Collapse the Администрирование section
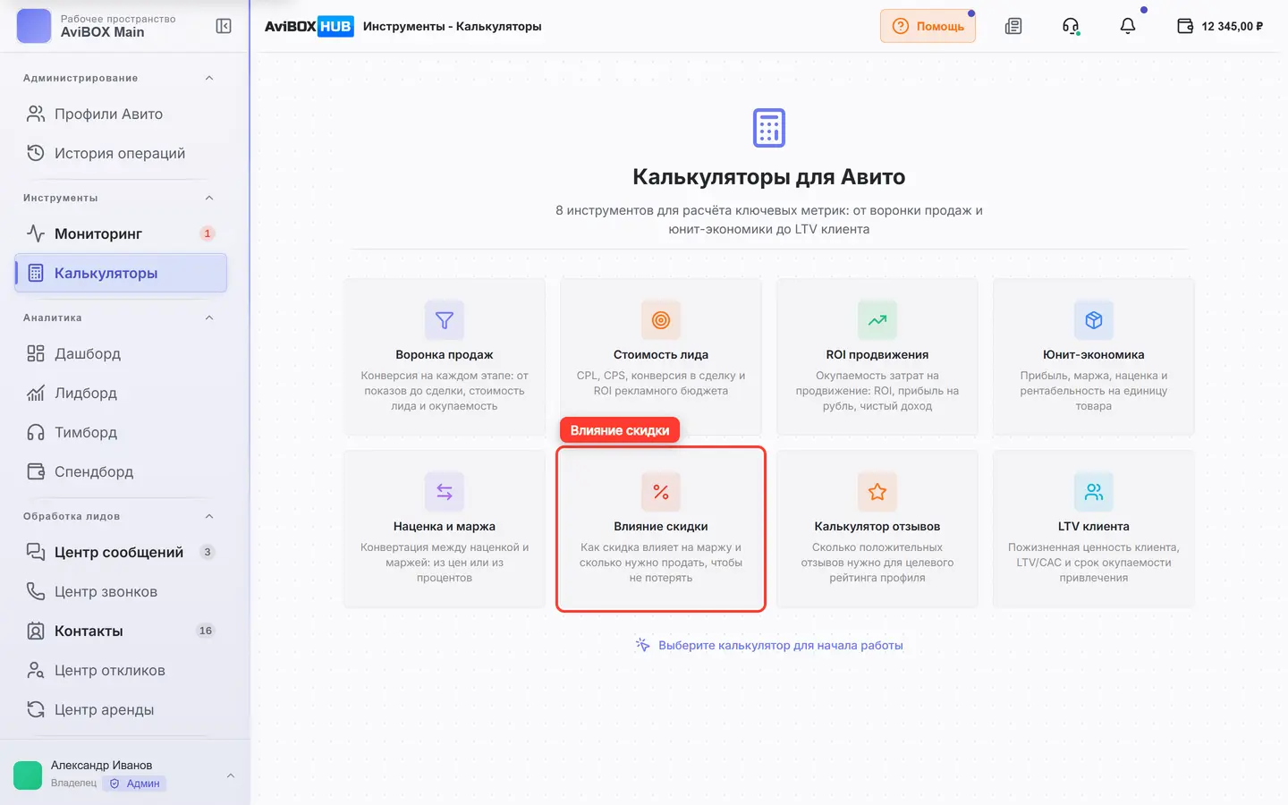1288x805 pixels. [209, 78]
